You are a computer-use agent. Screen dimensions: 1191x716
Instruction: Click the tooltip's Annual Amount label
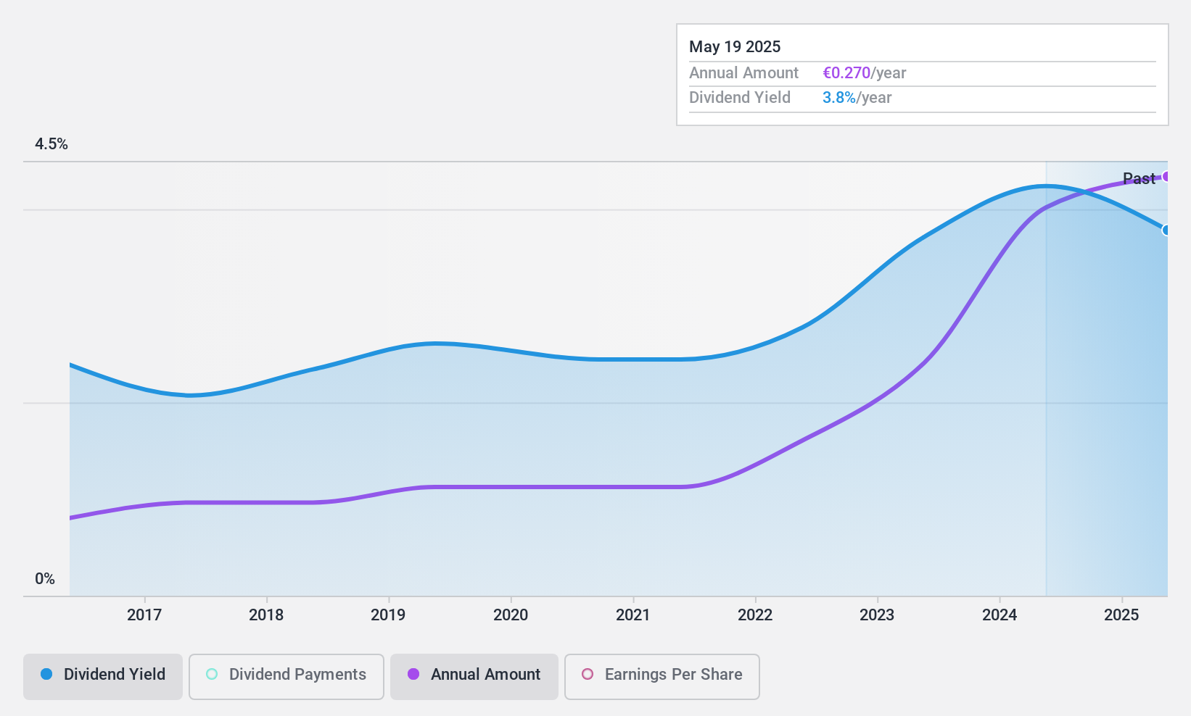click(743, 73)
